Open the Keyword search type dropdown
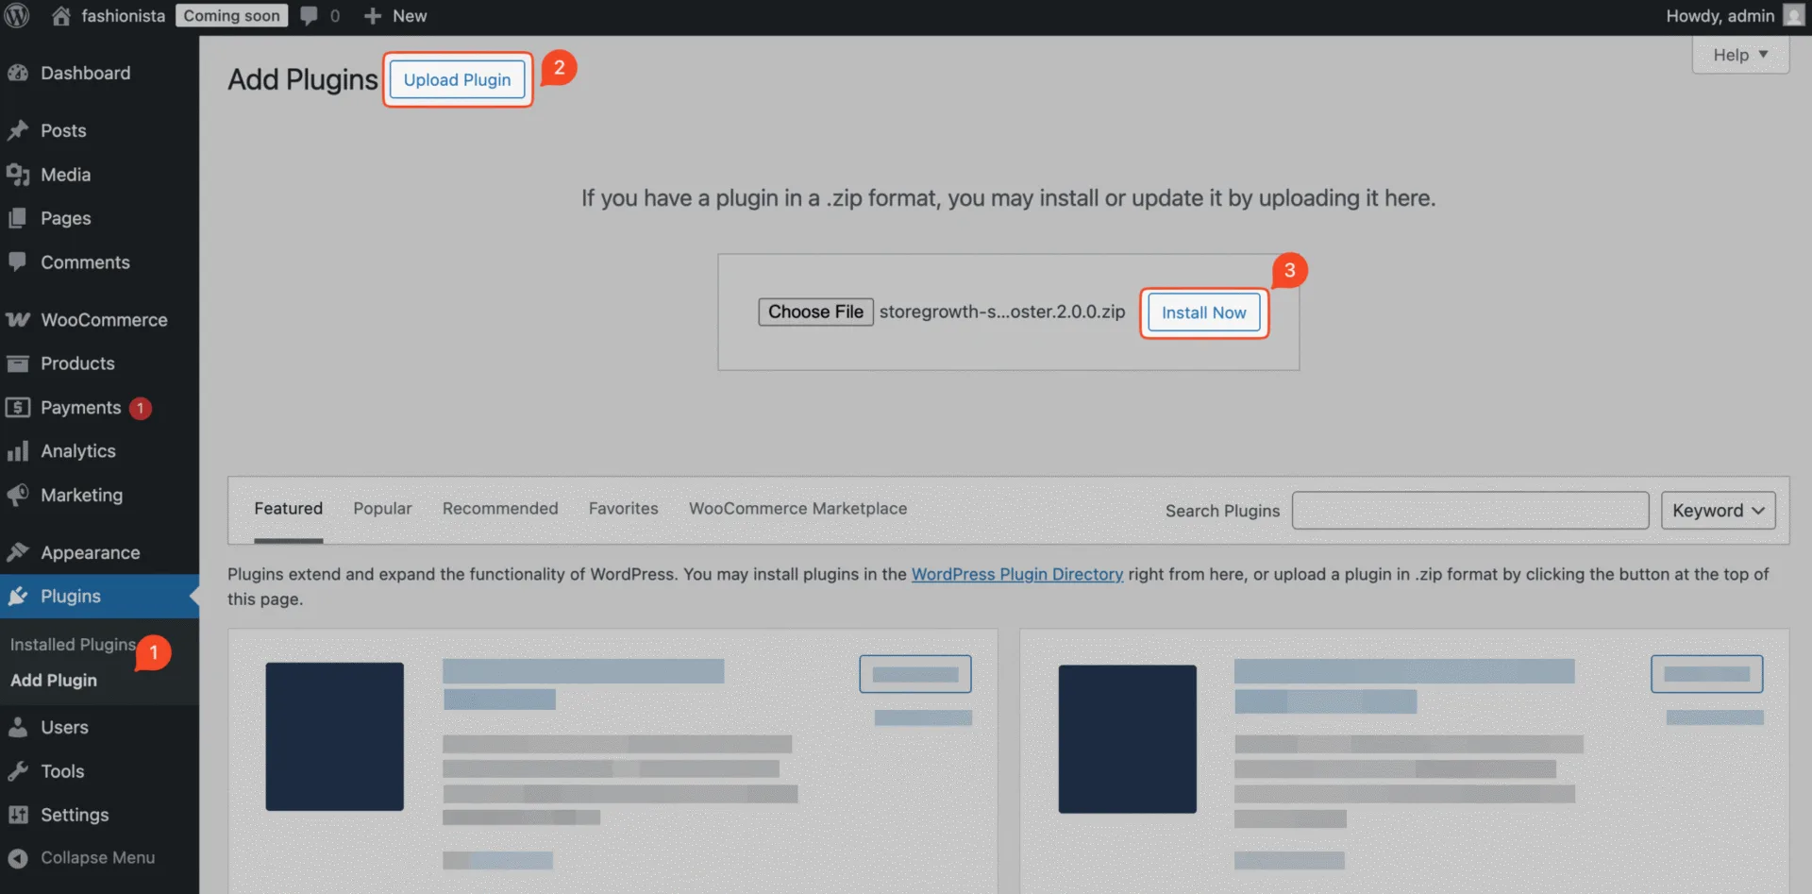Image resolution: width=1812 pixels, height=894 pixels. tap(1718, 510)
